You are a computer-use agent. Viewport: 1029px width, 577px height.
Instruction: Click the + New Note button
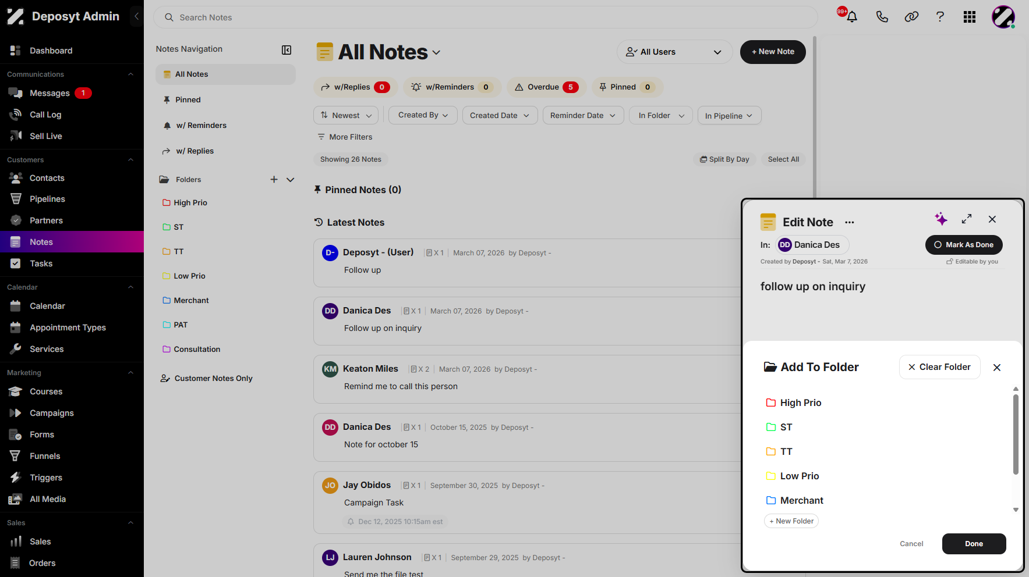point(773,52)
